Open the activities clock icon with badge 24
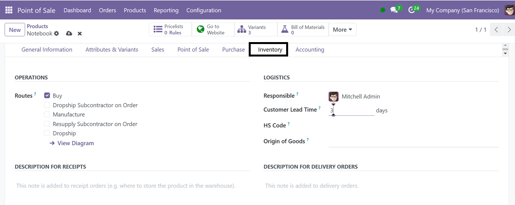Image resolution: width=515 pixels, height=205 pixels. (x=412, y=10)
